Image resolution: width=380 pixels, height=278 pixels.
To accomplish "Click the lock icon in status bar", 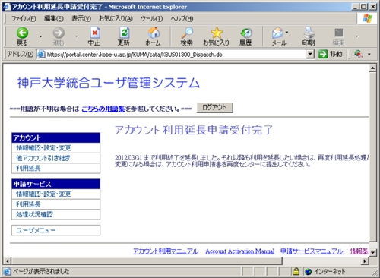I will click(x=296, y=271).
